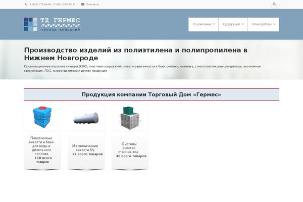This screenshot has width=303, height=202.
Task: Open Пластиковые емкости и баки category
Action: [41, 146]
